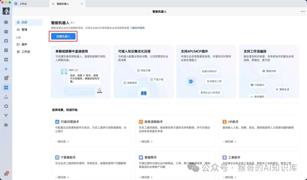Click 一键创建 under 行政问答助手 card

coord(61,141)
